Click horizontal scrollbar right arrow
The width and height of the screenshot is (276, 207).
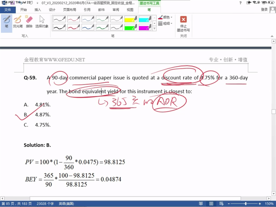(x=269, y=198)
